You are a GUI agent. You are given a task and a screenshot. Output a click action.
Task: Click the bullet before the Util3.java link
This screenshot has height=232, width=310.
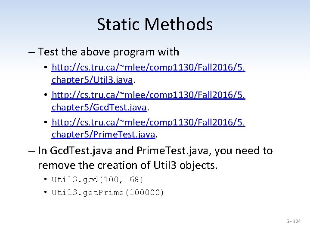45,68
